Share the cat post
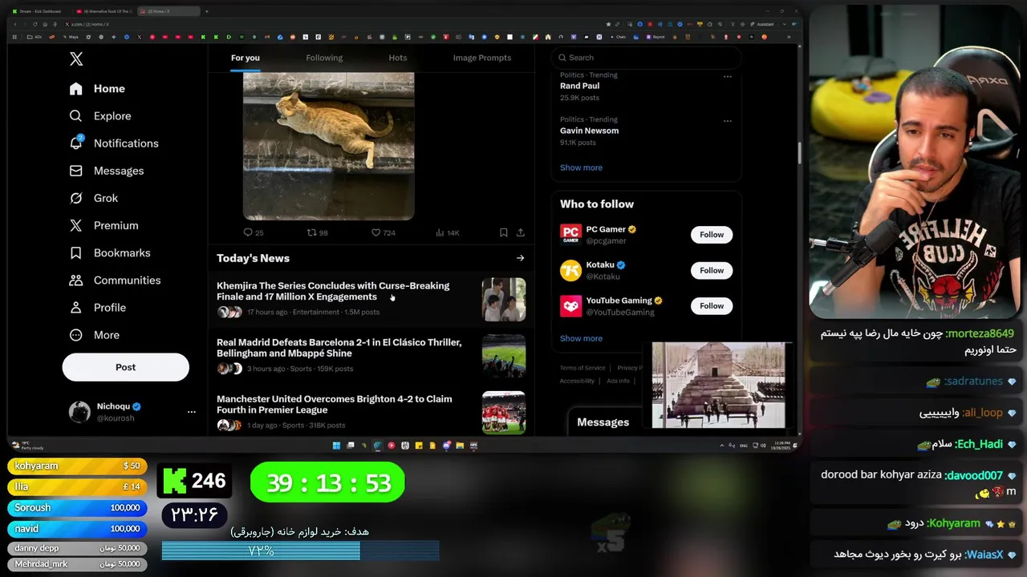Image resolution: width=1027 pixels, height=577 pixels. point(521,232)
